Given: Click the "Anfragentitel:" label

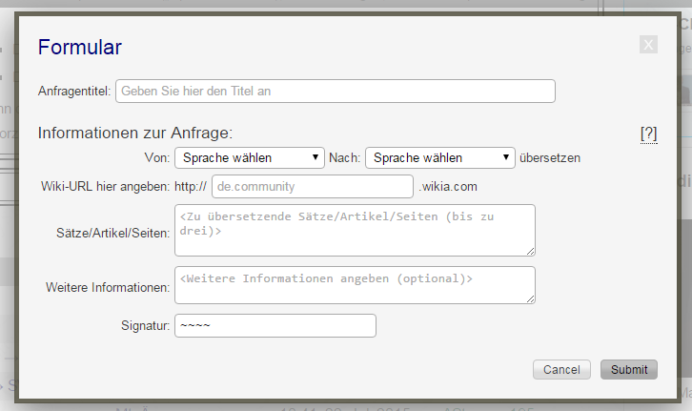Looking at the screenshot, I should click(x=74, y=92).
